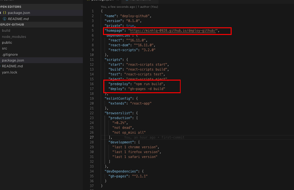This screenshot has width=294, height=190.
Task: Open the src folder in the explorer
Action: pyautogui.click(x=4, y=48)
